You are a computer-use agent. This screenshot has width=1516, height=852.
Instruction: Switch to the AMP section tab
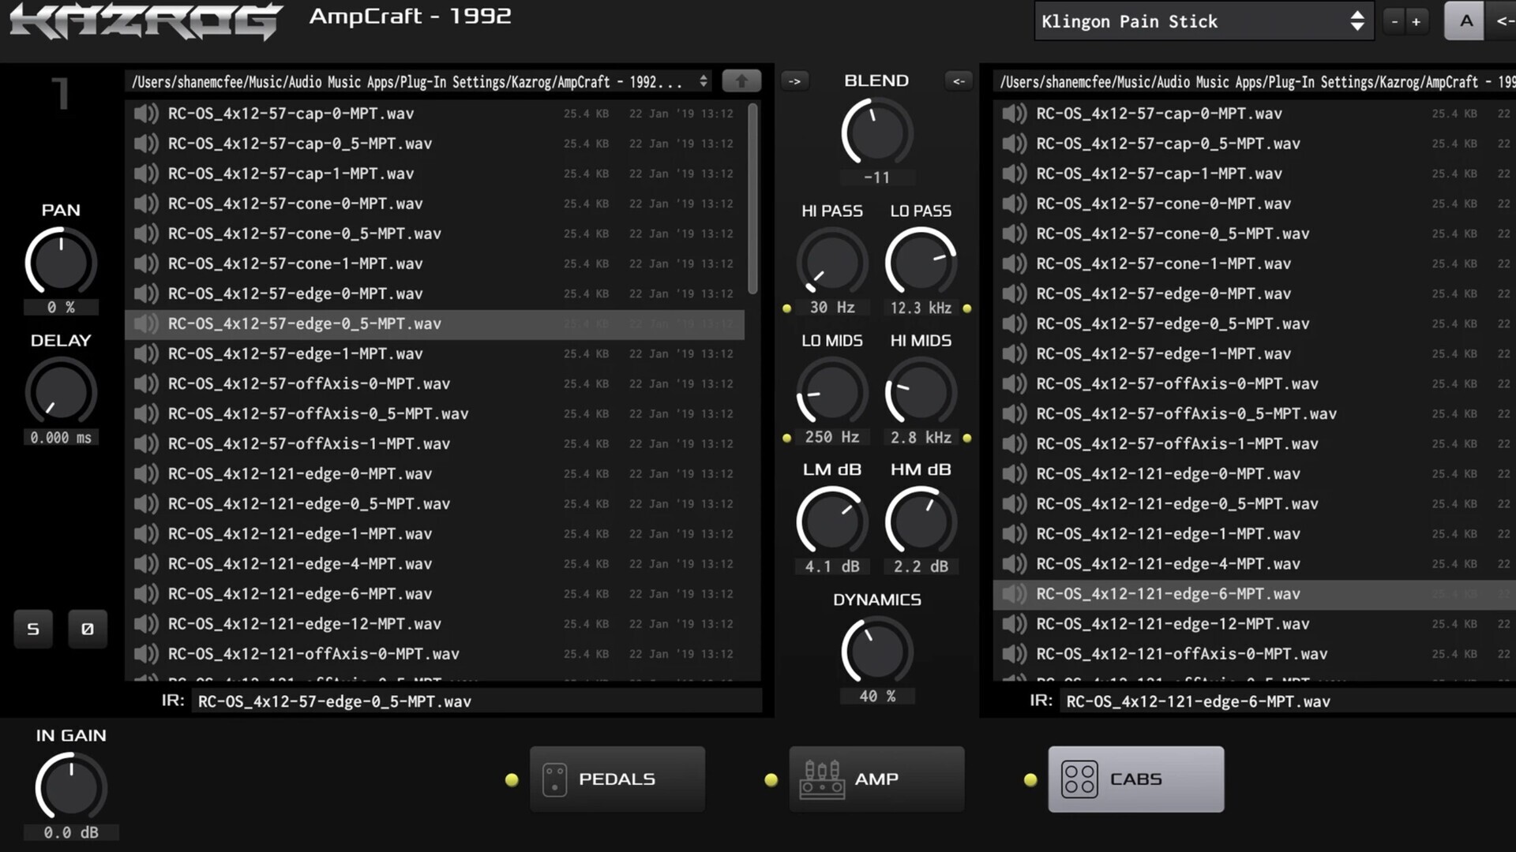pyautogui.click(x=876, y=779)
